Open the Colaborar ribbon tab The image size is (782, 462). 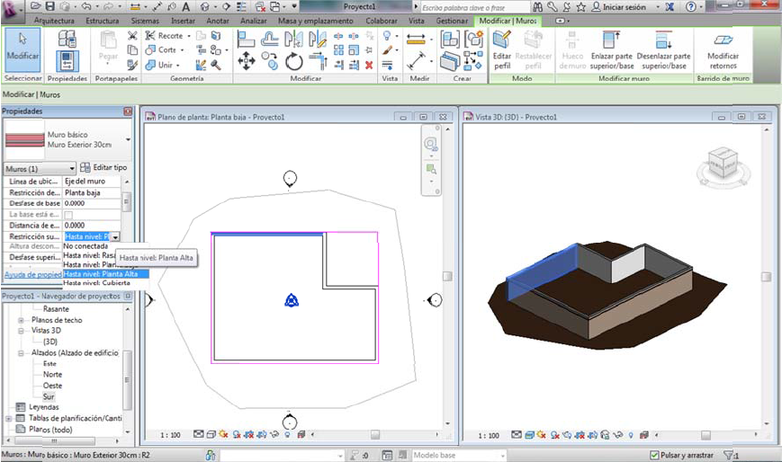pyautogui.click(x=381, y=21)
